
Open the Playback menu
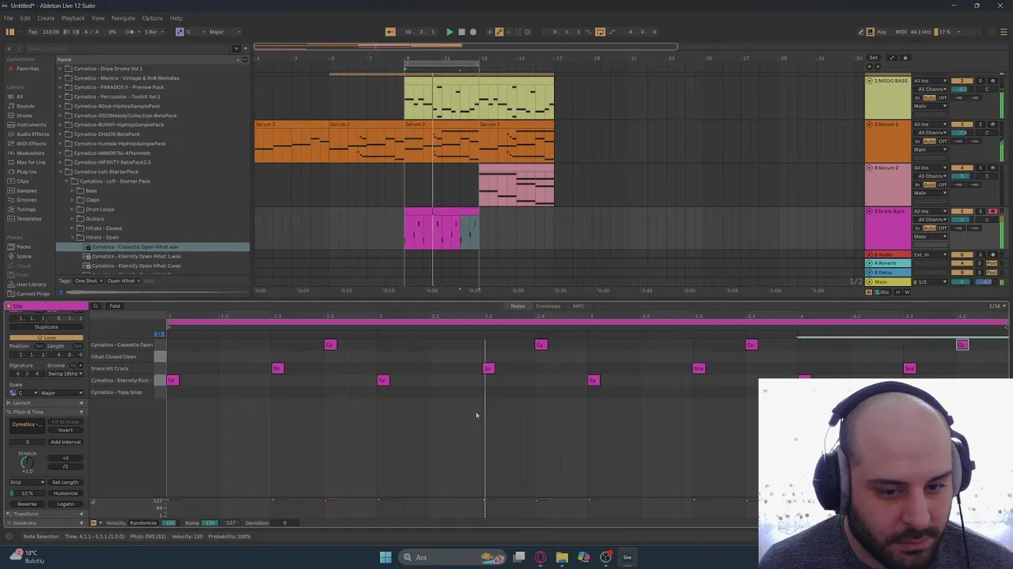[73, 18]
